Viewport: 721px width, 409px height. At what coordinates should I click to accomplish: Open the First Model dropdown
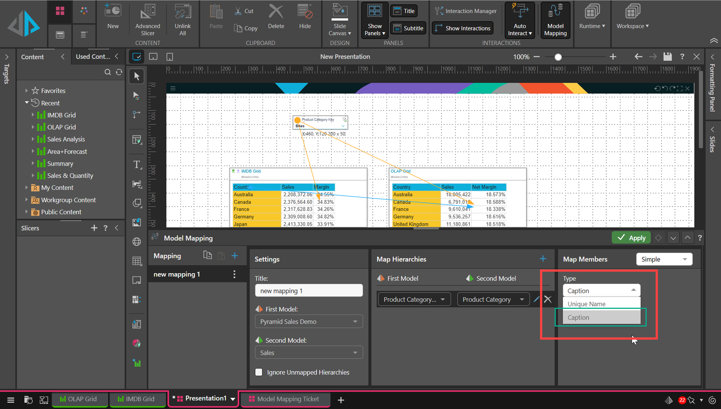click(x=309, y=321)
